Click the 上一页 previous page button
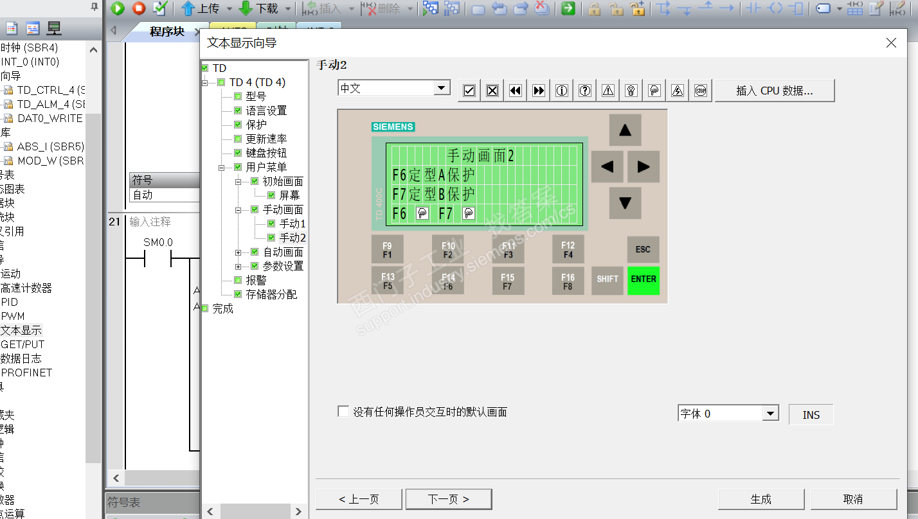918x519 pixels. click(x=359, y=499)
